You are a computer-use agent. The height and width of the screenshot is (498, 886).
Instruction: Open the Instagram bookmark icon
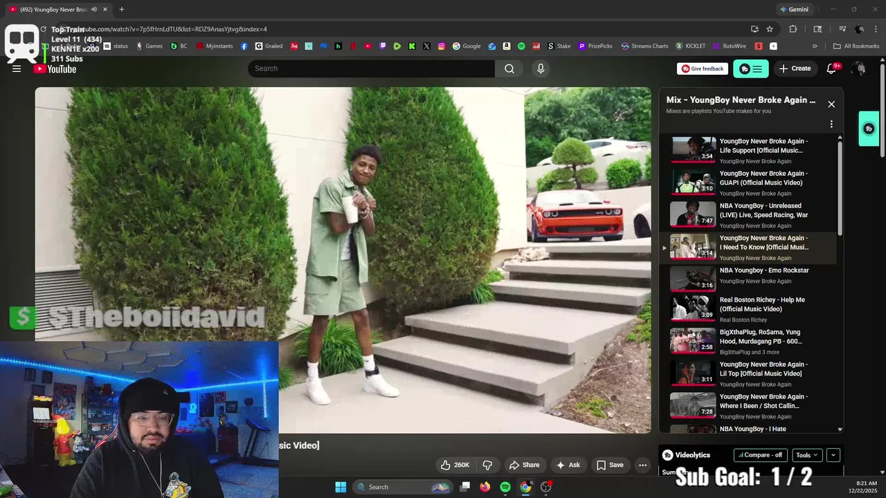[x=442, y=46]
